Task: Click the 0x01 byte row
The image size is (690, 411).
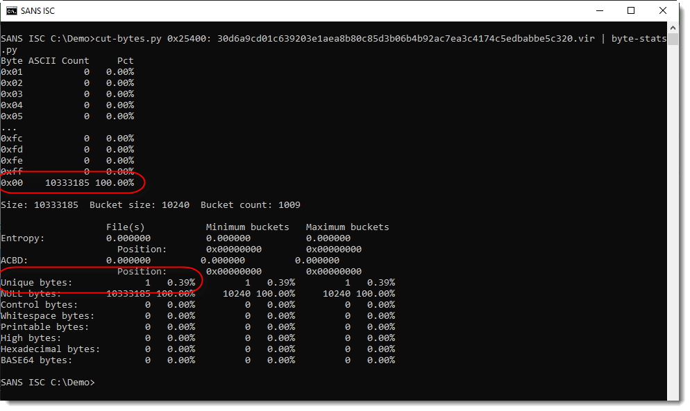Action: coord(67,71)
